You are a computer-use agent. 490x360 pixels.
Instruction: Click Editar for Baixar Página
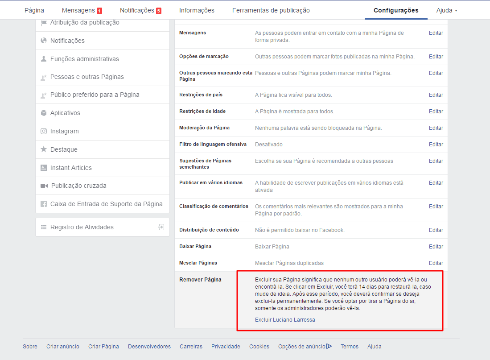[x=436, y=247]
